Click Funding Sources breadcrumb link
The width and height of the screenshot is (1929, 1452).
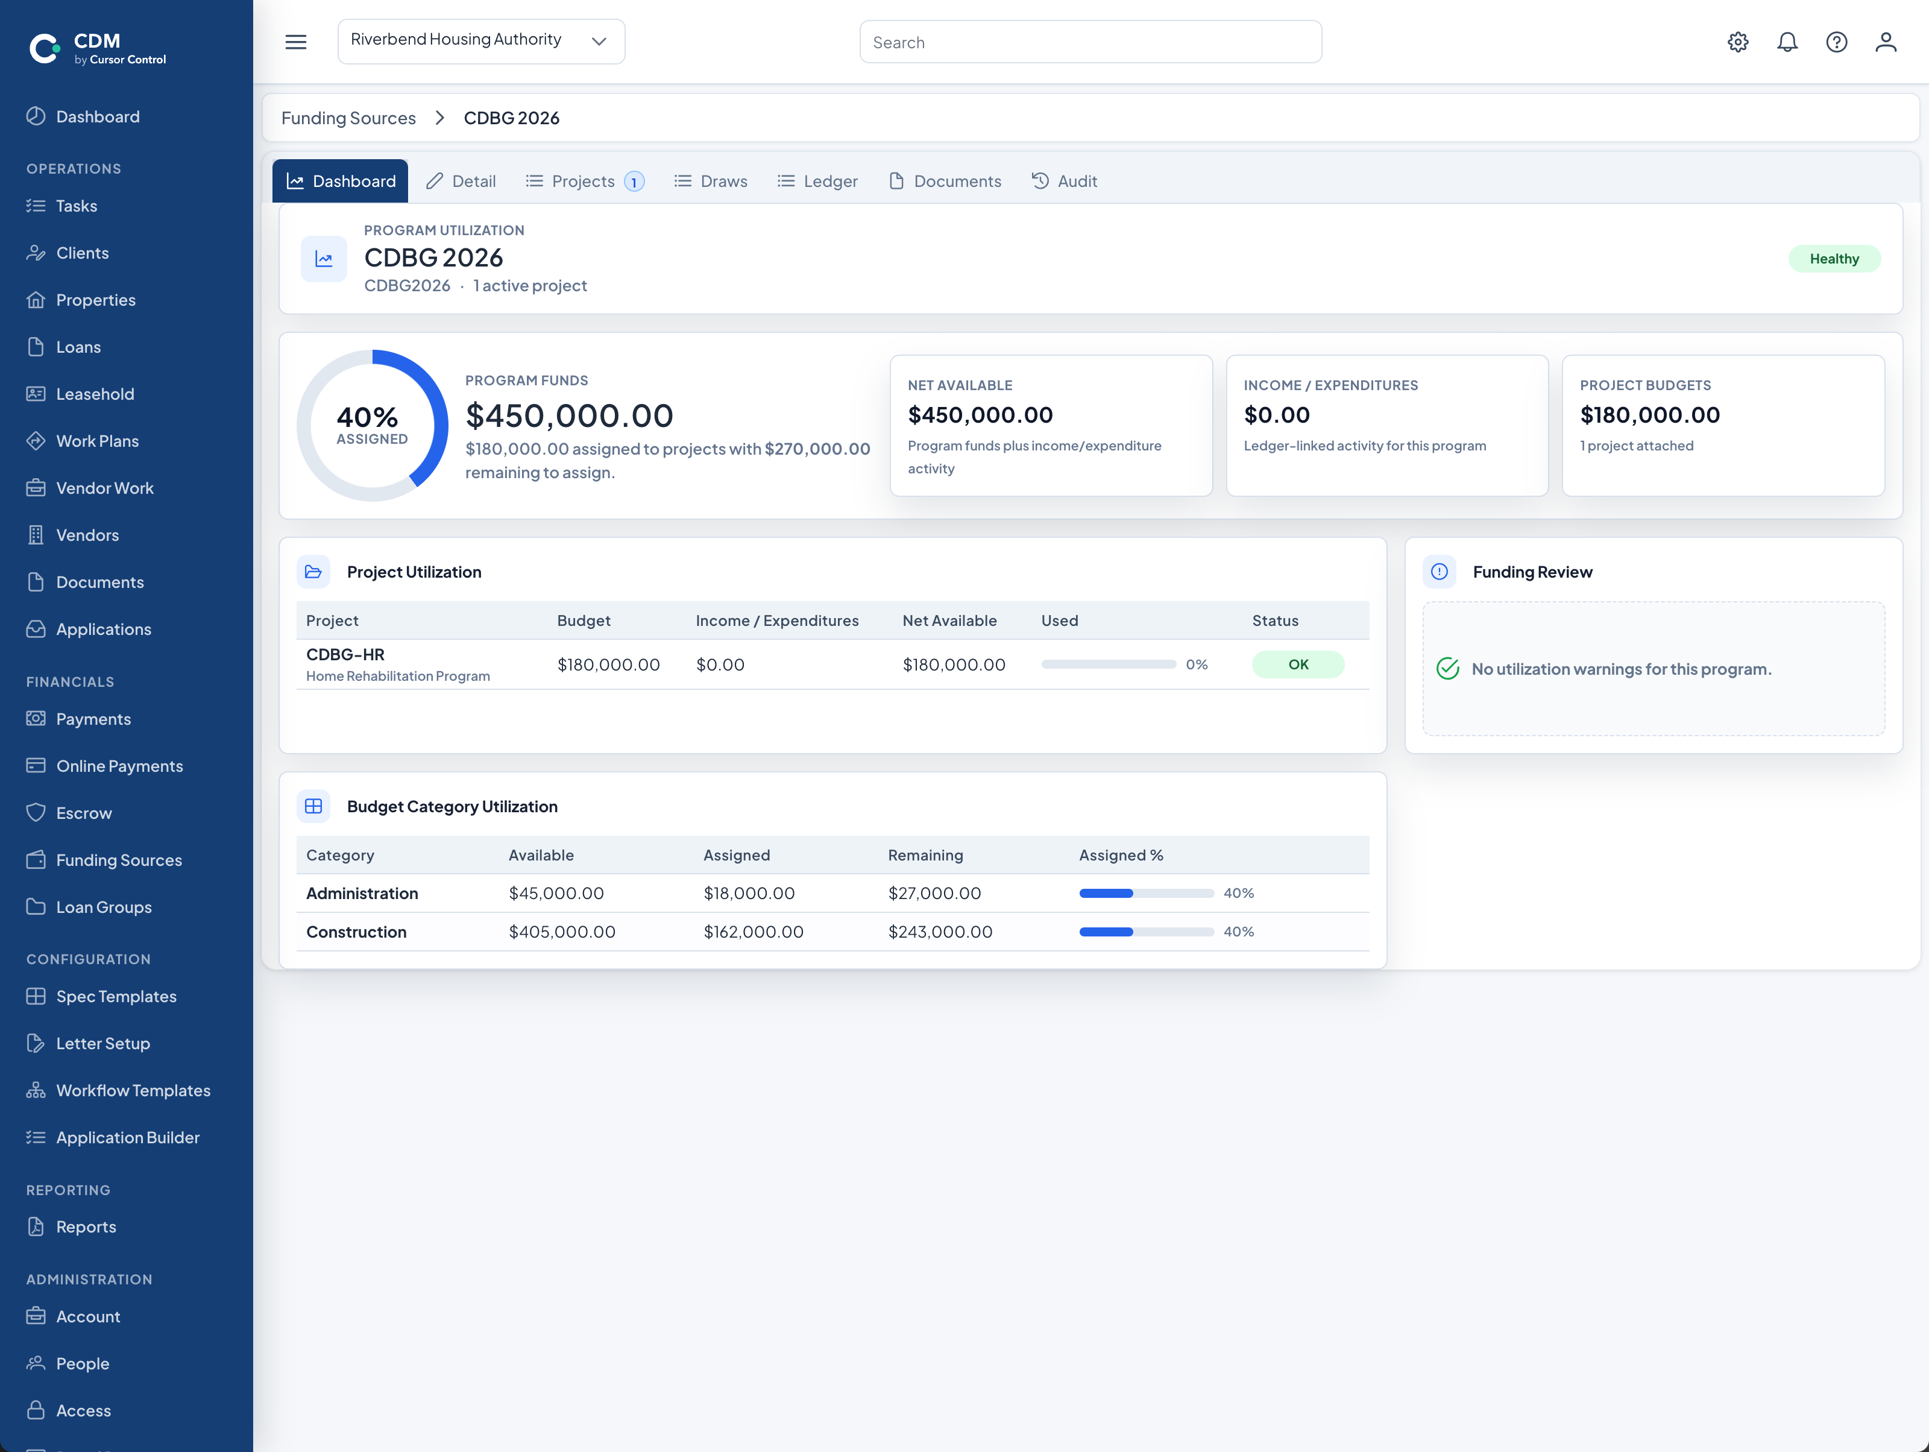348,118
